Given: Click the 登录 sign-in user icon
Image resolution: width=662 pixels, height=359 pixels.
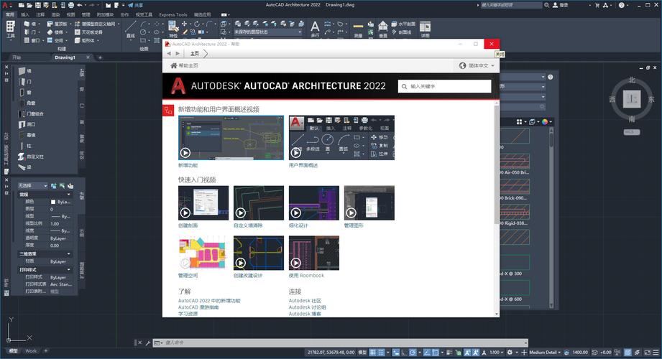Looking at the screenshot, I should (555, 5).
